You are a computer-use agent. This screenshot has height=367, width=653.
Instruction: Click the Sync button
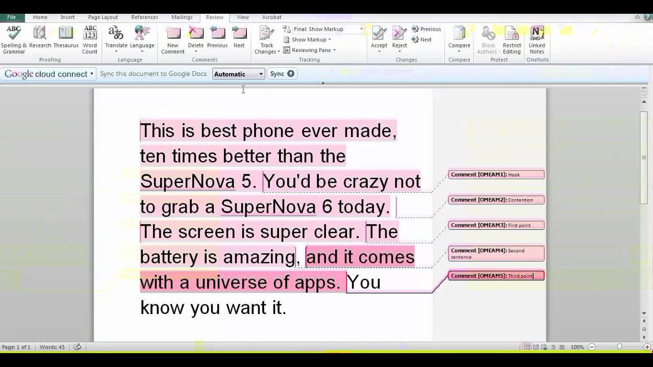pyautogui.click(x=282, y=73)
